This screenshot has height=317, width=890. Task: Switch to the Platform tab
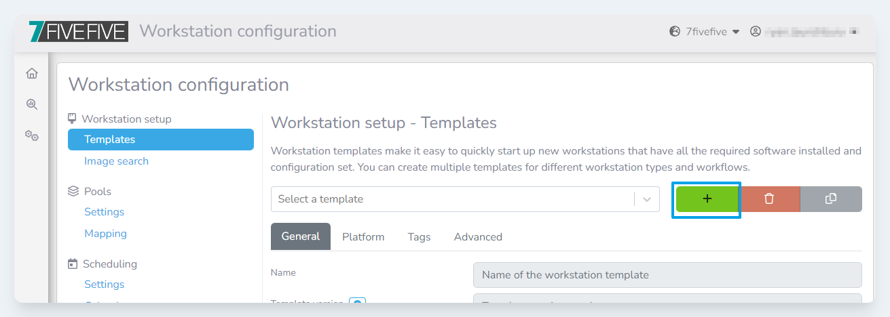(x=363, y=237)
